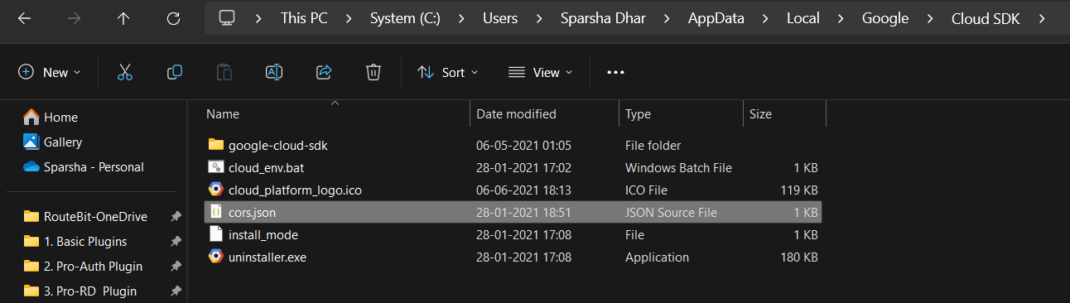This screenshot has height=303, width=1070.
Task: Click the cloud_platform_logo.ico icon
Action: tap(216, 190)
